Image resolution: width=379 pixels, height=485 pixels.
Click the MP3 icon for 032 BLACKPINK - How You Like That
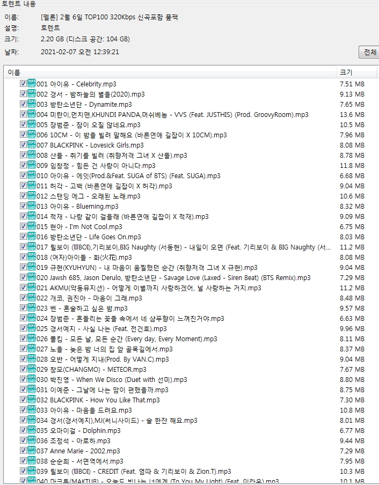32,400
